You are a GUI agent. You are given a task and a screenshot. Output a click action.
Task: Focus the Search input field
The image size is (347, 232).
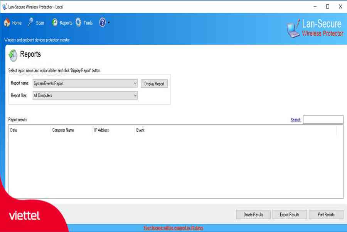point(323,120)
